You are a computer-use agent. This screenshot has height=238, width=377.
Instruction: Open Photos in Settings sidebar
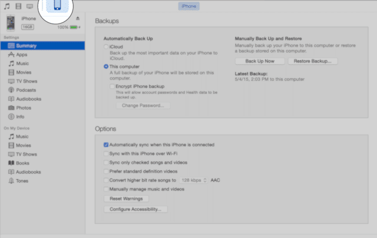[x=42, y=108]
